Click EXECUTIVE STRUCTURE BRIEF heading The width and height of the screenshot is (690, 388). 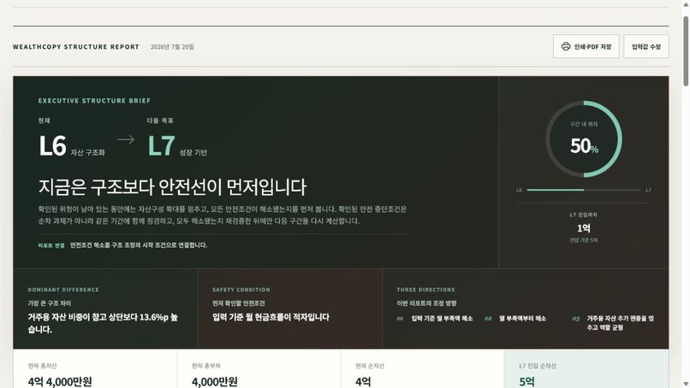[94, 101]
